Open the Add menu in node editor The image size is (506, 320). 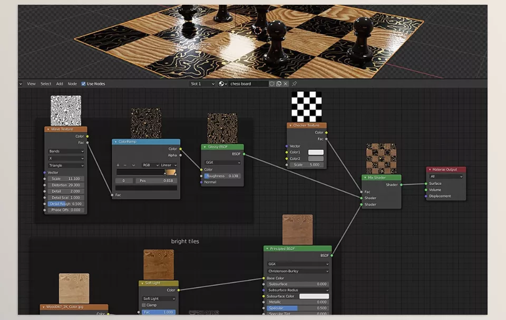[60, 84]
